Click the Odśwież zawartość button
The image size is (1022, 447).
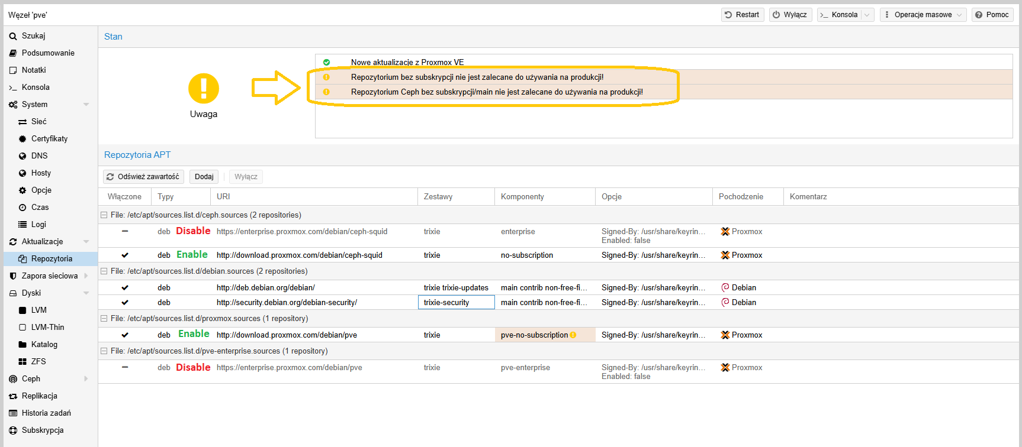click(143, 177)
